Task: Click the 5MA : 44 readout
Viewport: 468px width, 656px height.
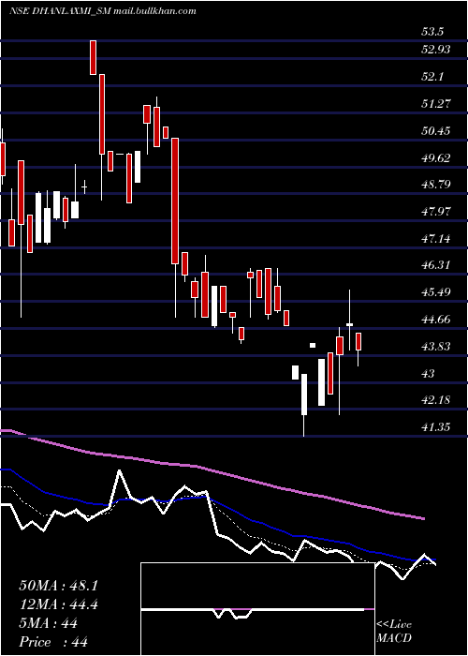Action: pos(48,623)
